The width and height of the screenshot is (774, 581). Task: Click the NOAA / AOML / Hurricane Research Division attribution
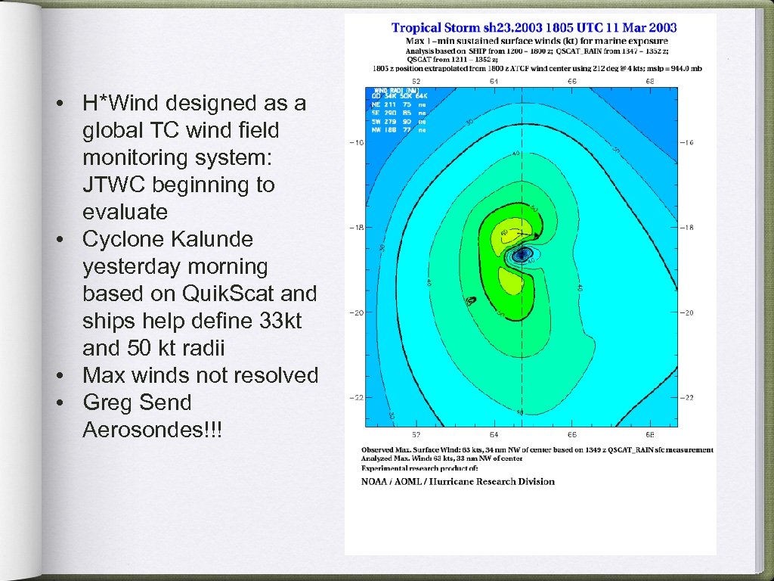coord(457,481)
